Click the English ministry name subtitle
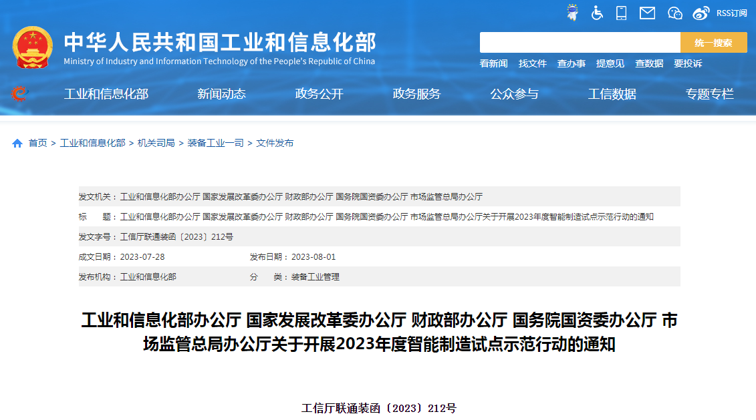Viewport: 756px width, 420px height. click(x=219, y=61)
